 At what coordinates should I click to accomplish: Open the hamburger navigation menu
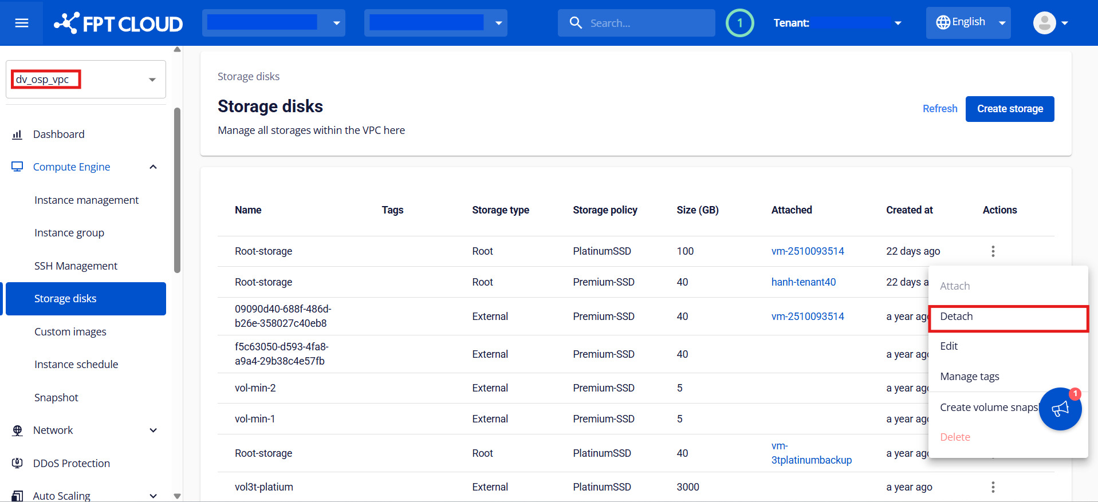click(x=22, y=23)
